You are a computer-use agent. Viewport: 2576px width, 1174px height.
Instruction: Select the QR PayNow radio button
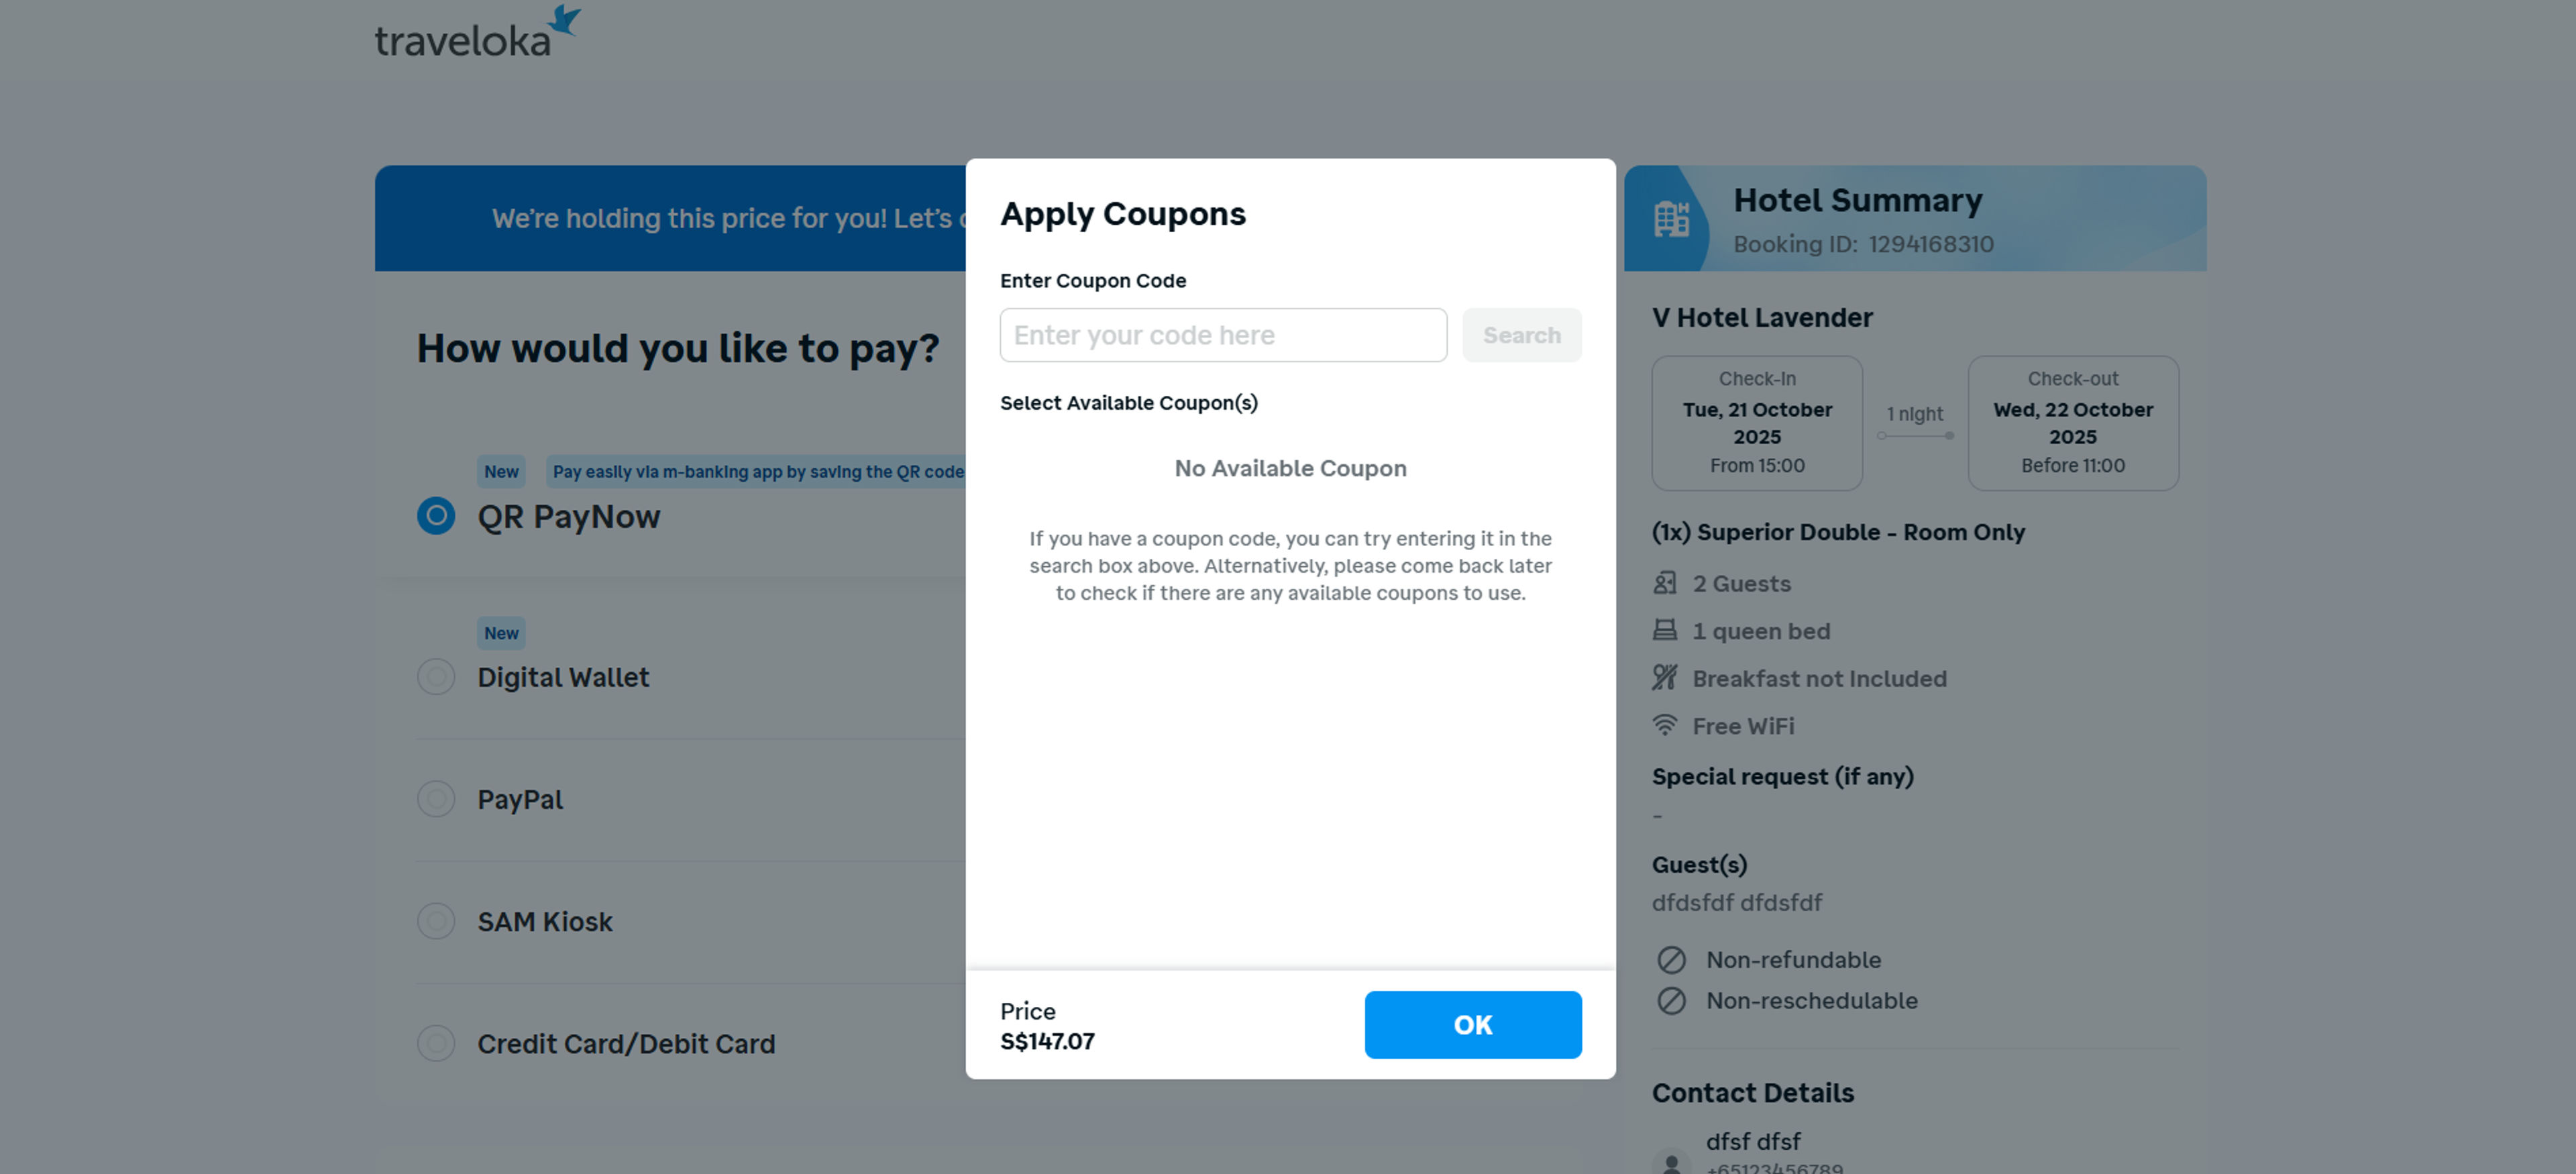pyautogui.click(x=436, y=516)
